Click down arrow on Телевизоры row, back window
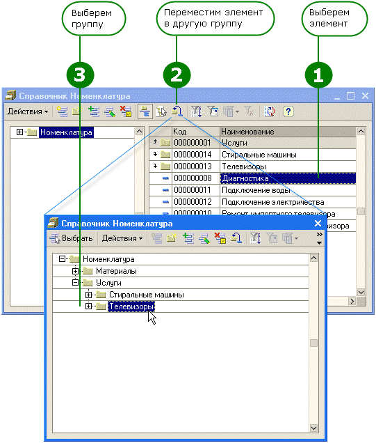Viewport: 376px width, 443px height. [x=155, y=166]
